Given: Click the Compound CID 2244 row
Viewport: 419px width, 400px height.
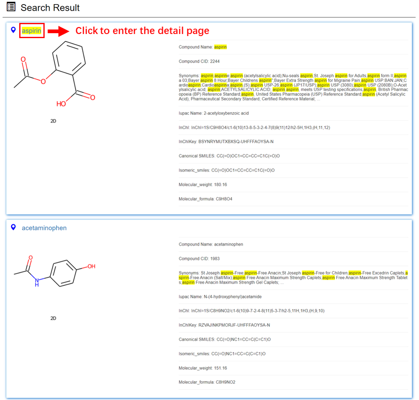Looking at the screenshot, I should tap(199, 61).
